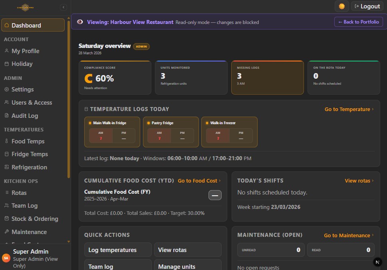Viewport: 387px width, 270px height.
Task: Click the View rotas quick action button
Action: tap(188, 250)
